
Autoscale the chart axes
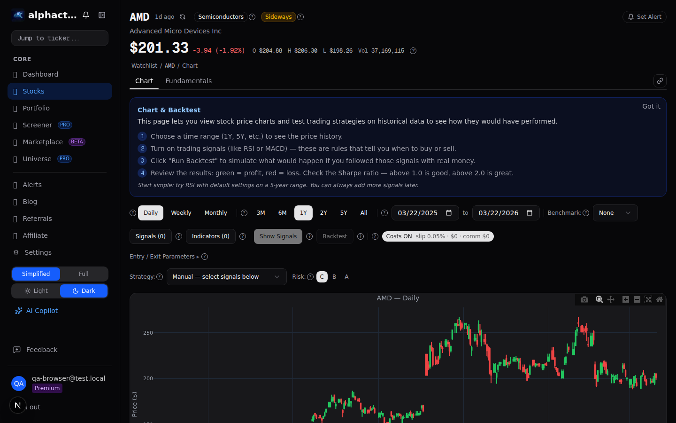click(648, 299)
